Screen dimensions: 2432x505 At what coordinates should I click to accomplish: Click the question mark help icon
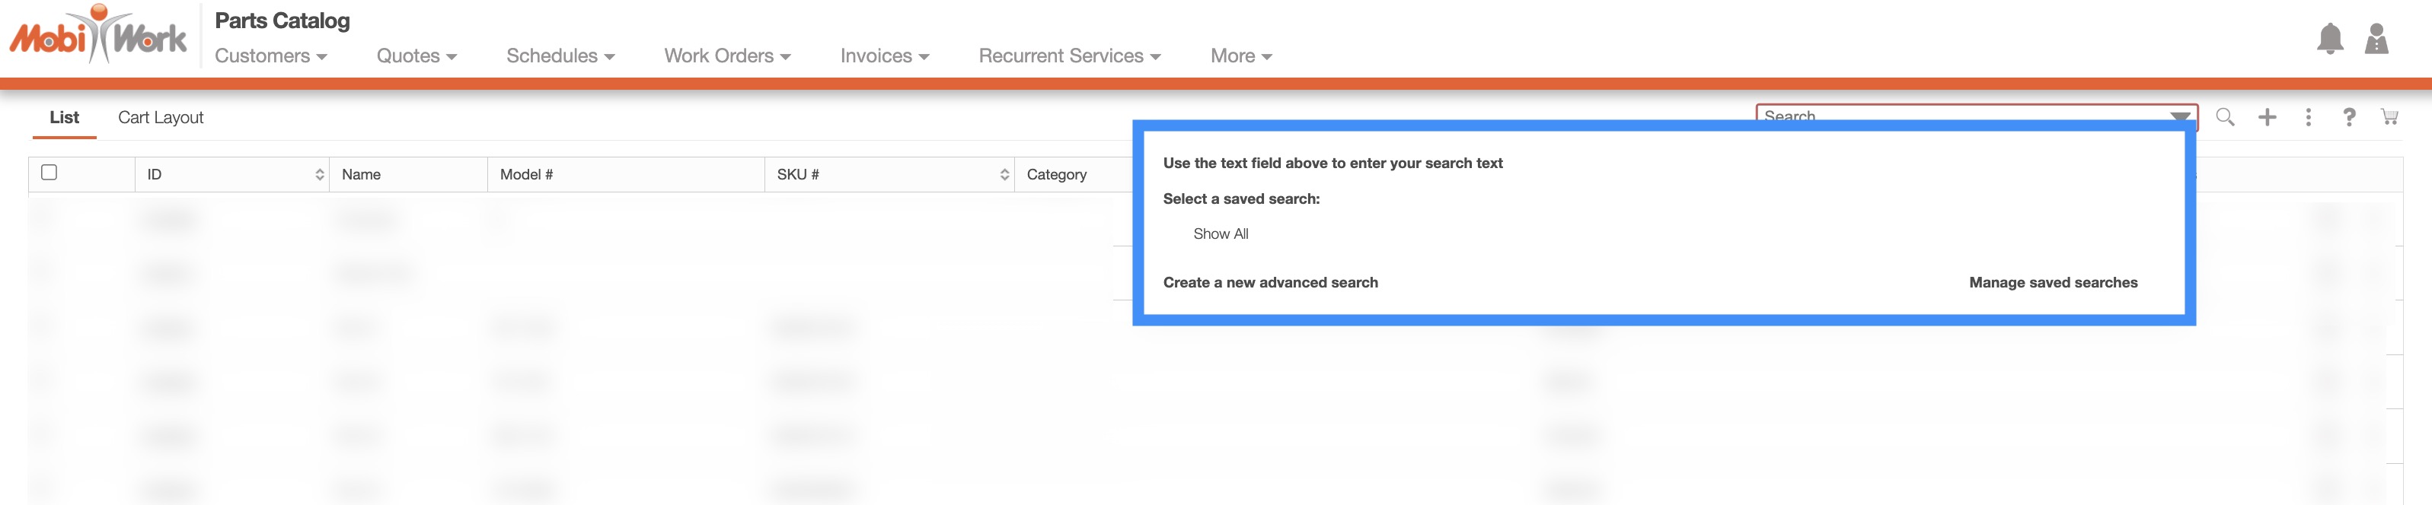coord(2348,117)
